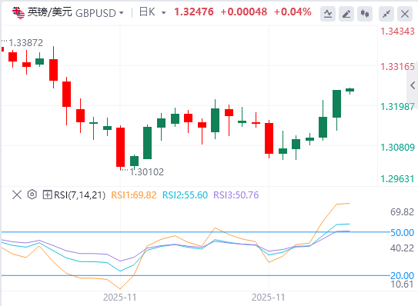Click the RSI3:50.76 value label
Viewport: 418px width, 306px height.
236,195
